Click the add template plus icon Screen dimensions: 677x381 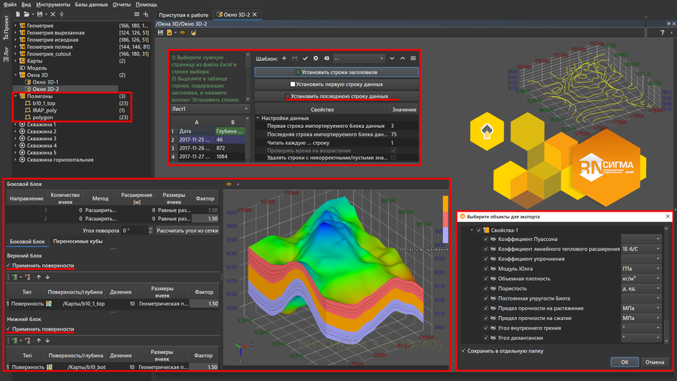coord(284,58)
